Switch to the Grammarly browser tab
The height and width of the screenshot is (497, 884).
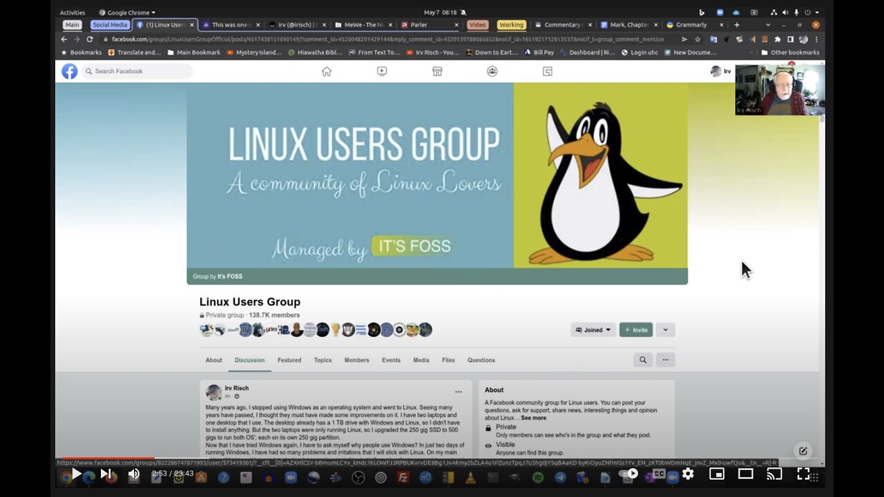tap(694, 25)
